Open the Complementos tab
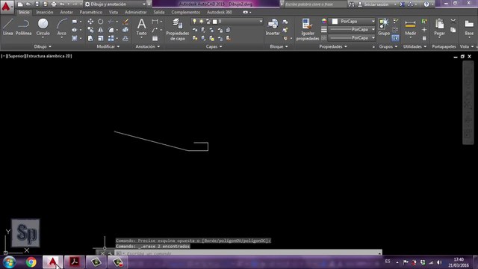The height and width of the screenshot is (269, 478). tap(186, 12)
